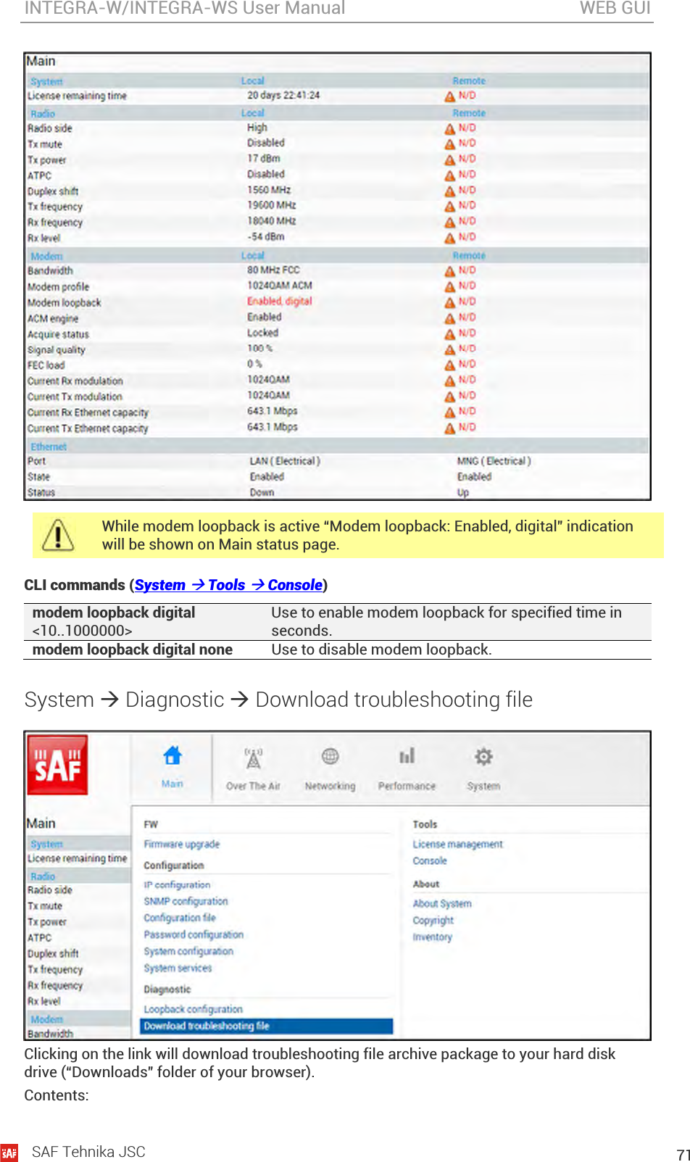This screenshot has width=690, height=1162.
Task: Click the '80 MHz FCC' bandwidth value
Action: click(x=273, y=270)
